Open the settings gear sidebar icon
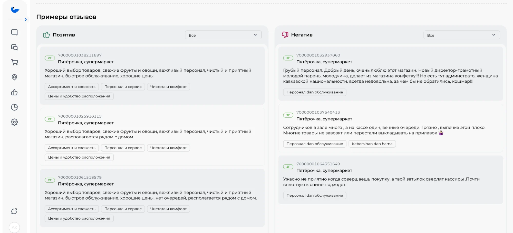 tap(14, 122)
